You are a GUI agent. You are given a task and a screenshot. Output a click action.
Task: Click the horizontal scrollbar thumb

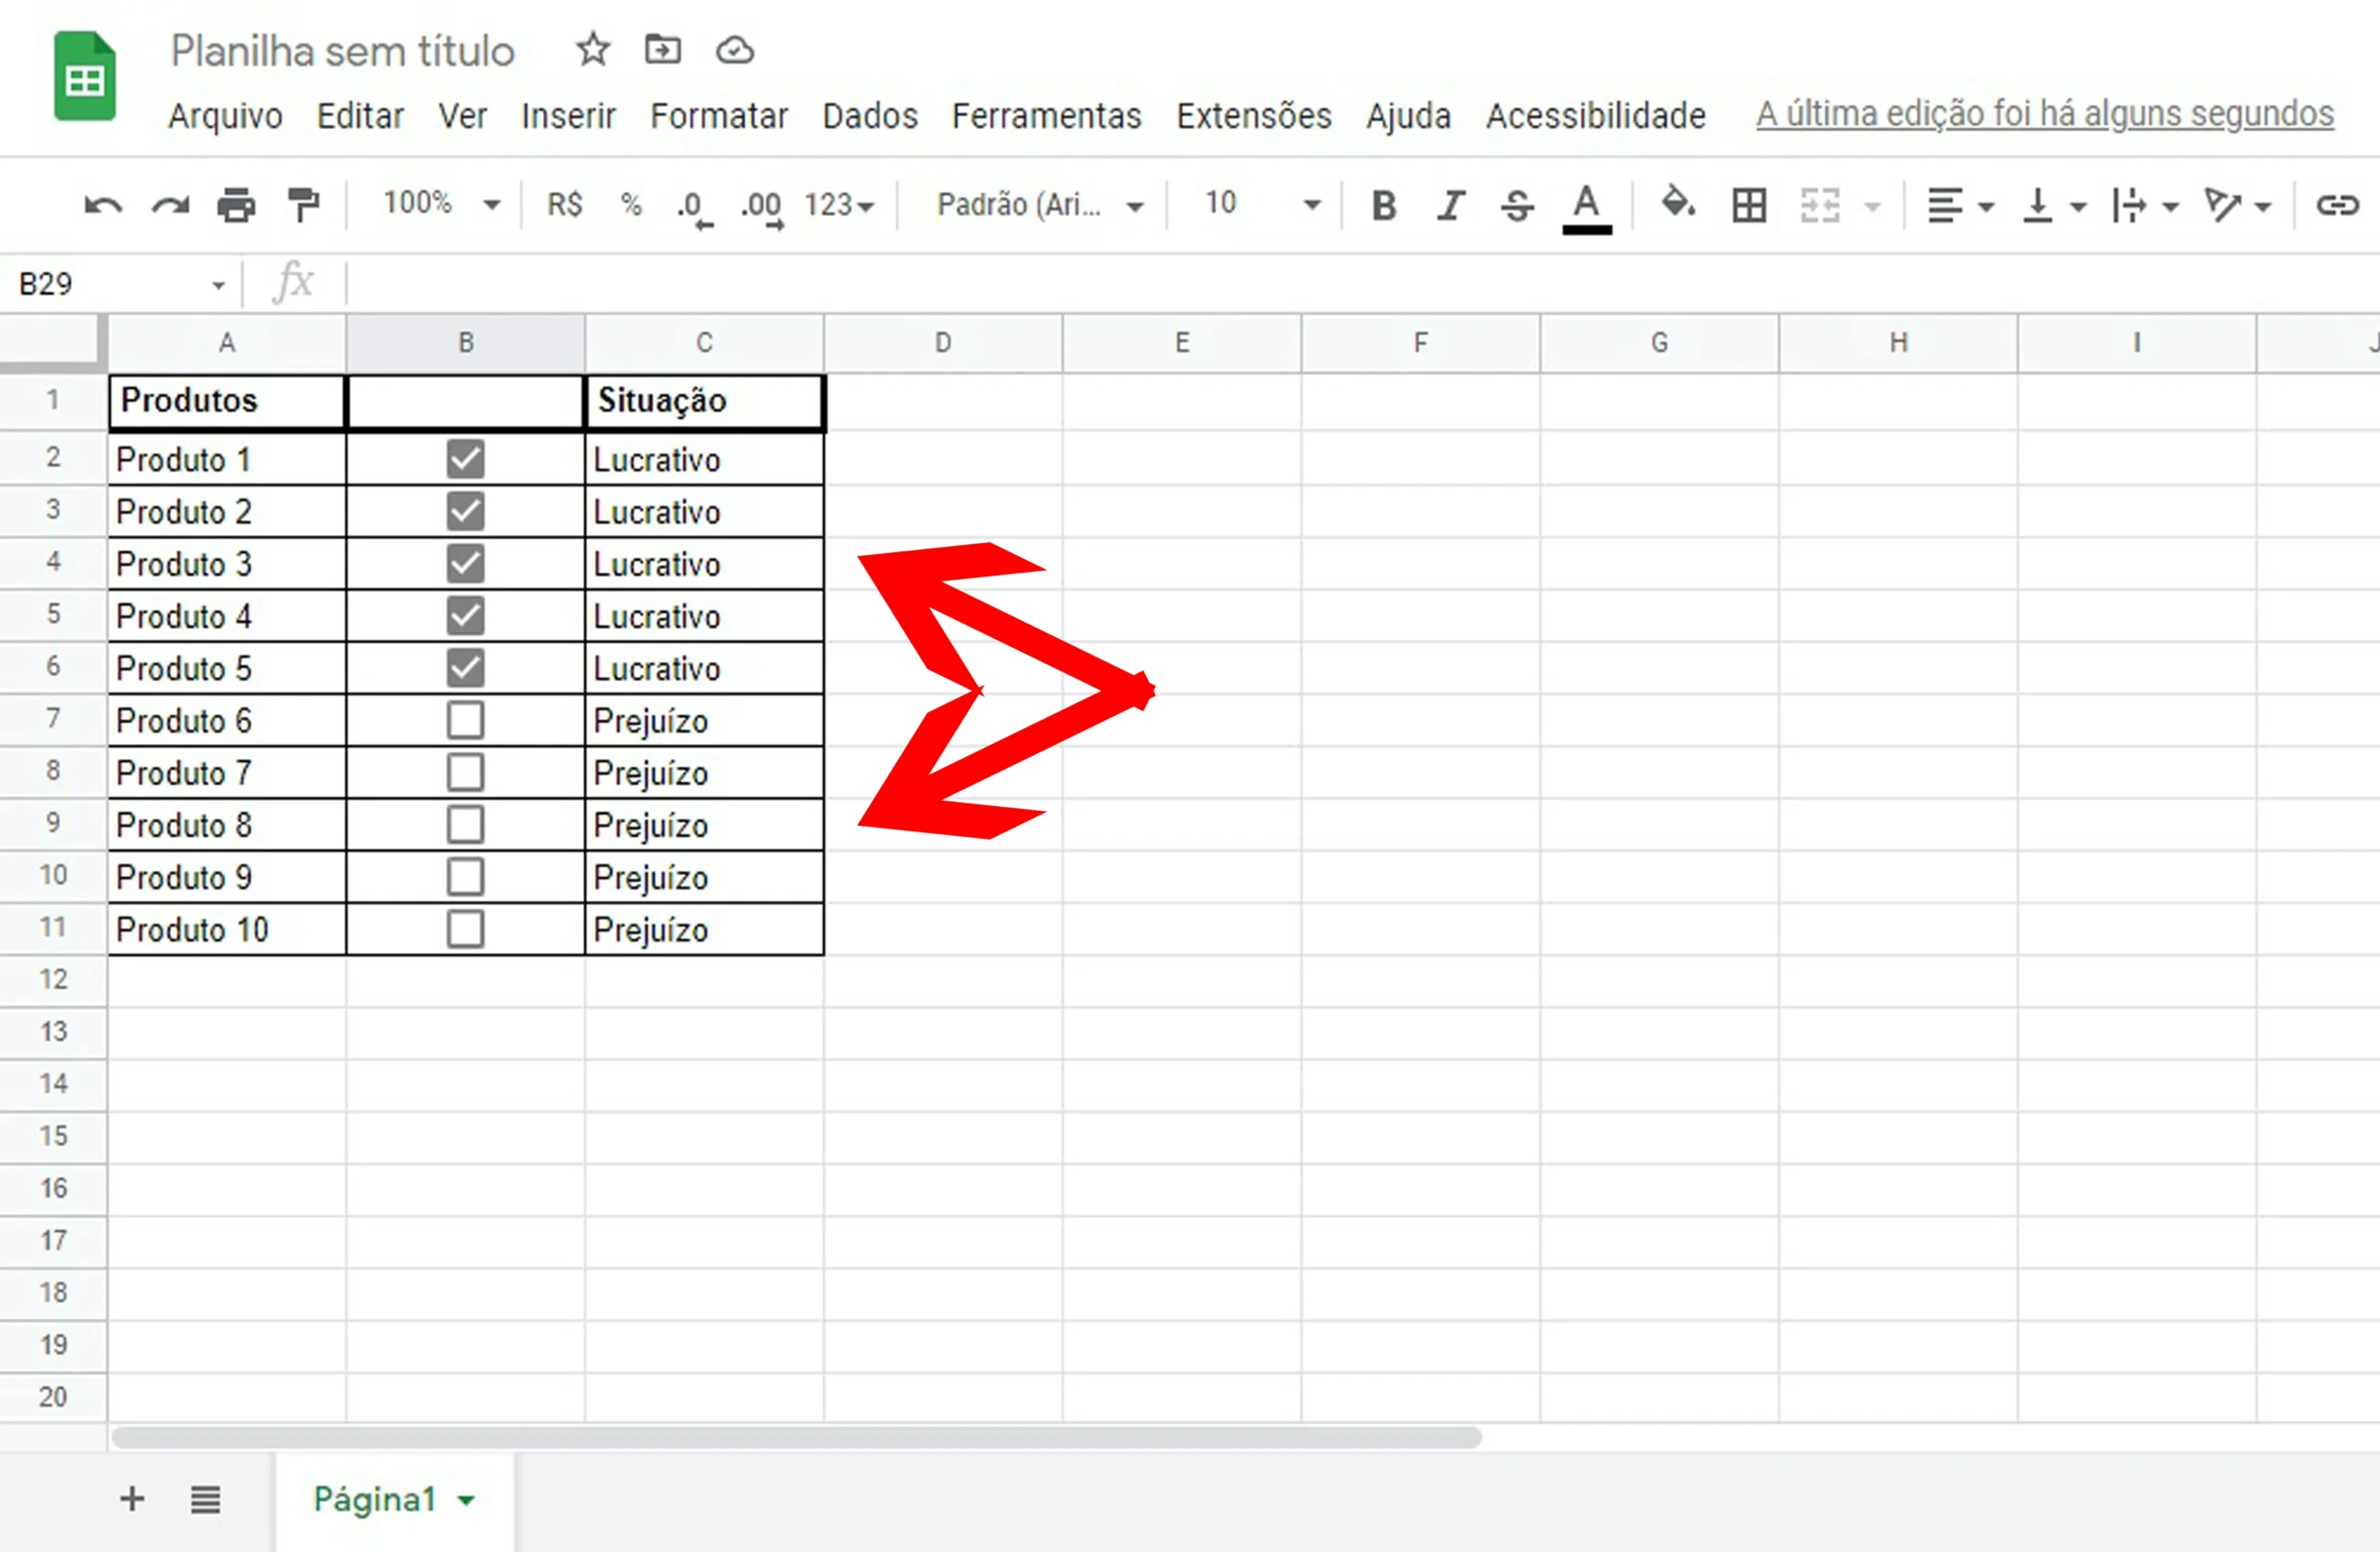[x=796, y=1437]
